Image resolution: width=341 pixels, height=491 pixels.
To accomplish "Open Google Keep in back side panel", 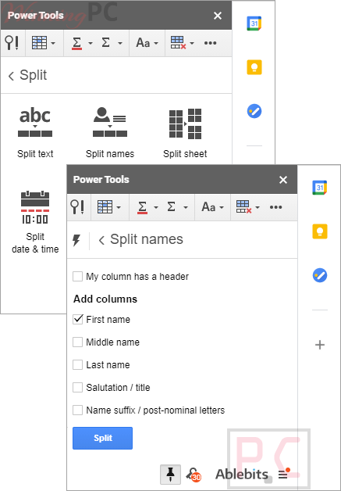I will click(x=254, y=67).
